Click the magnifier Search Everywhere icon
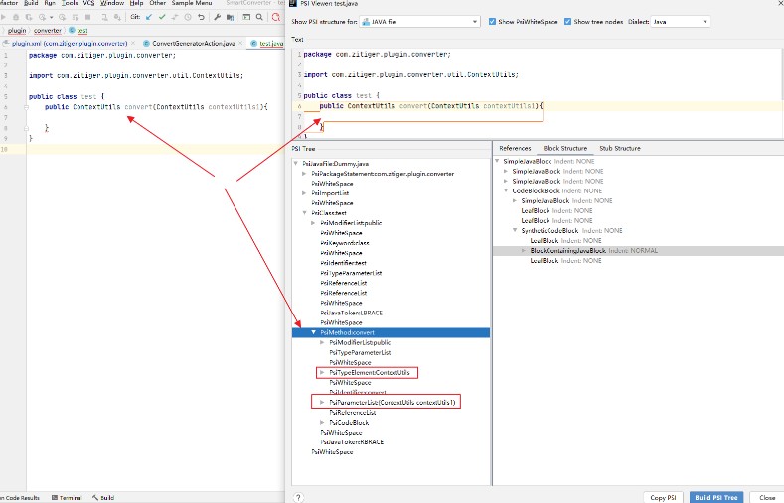This screenshot has height=503, width=784. tap(259, 17)
